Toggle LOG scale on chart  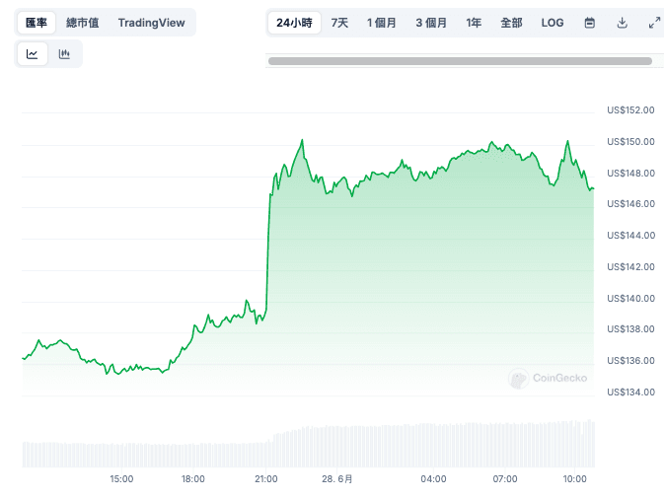pos(553,23)
